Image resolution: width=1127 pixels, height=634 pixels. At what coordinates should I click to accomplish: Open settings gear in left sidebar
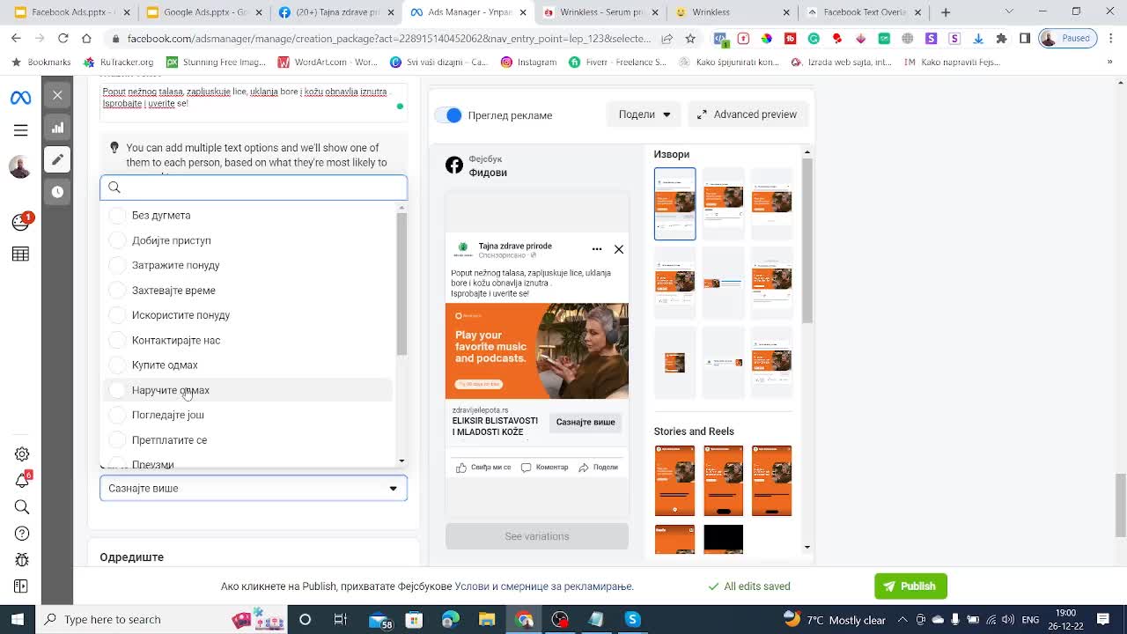click(x=22, y=454)
